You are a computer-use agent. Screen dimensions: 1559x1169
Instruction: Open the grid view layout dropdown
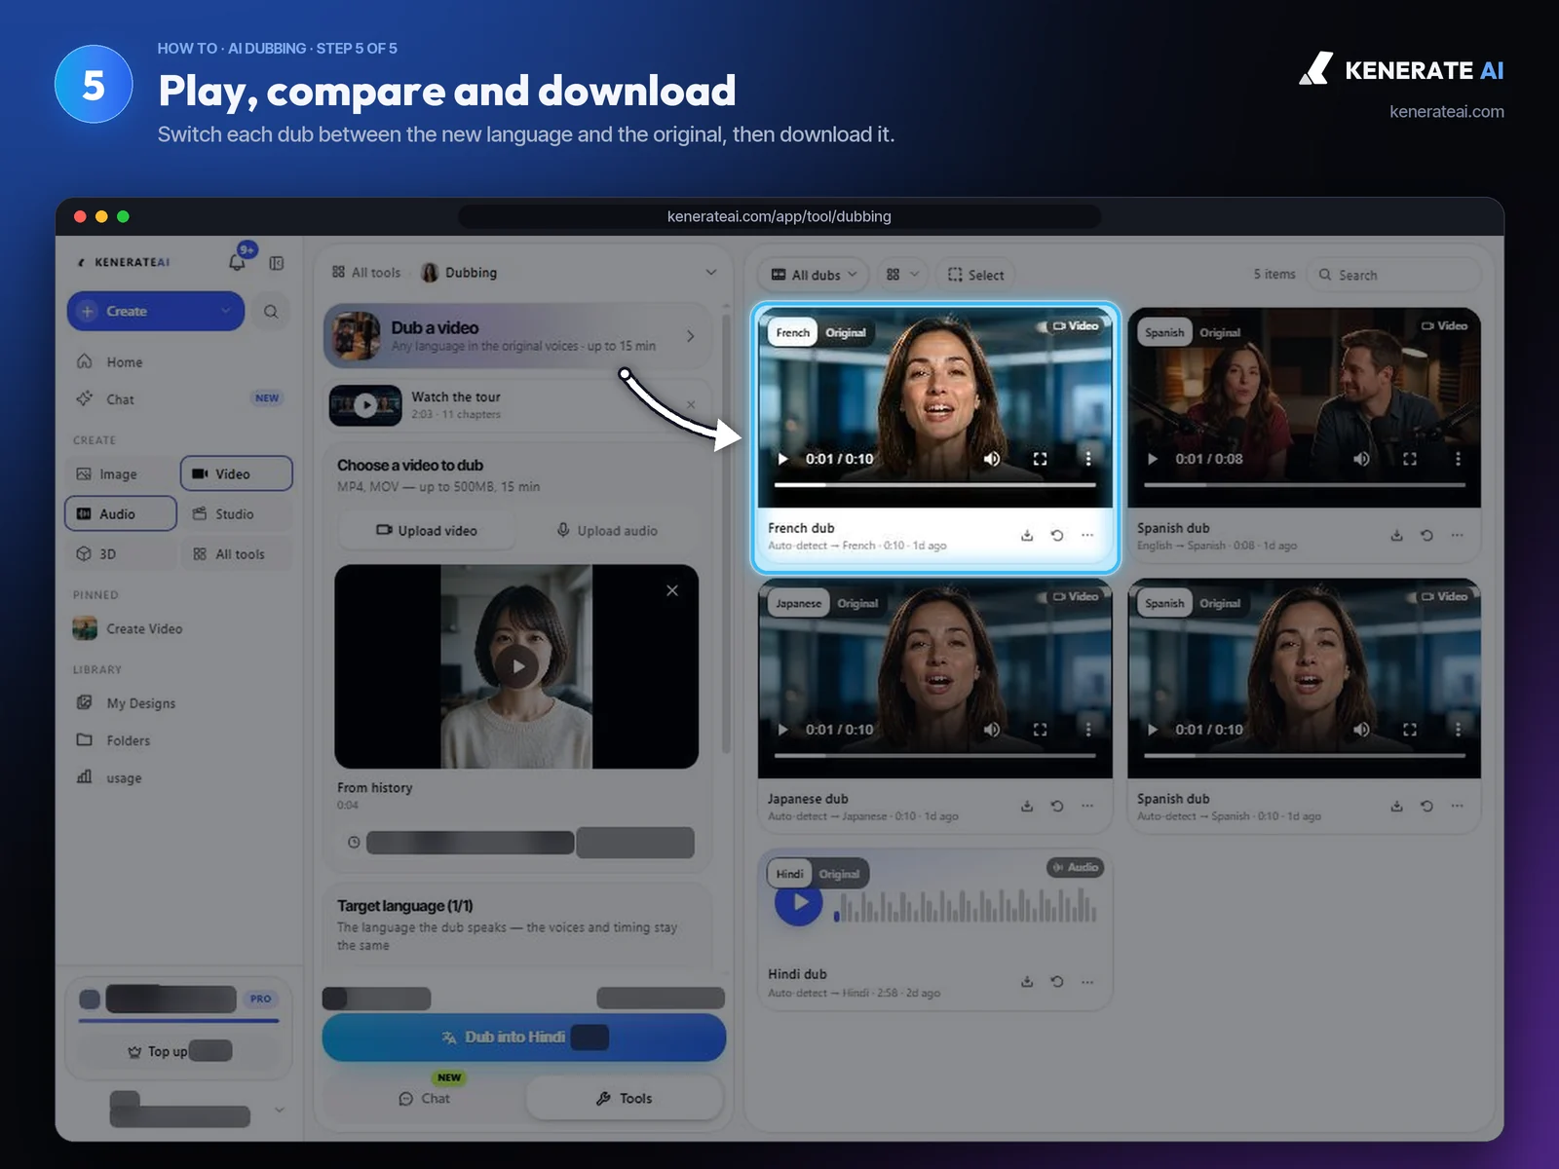[x=902, y=275]
